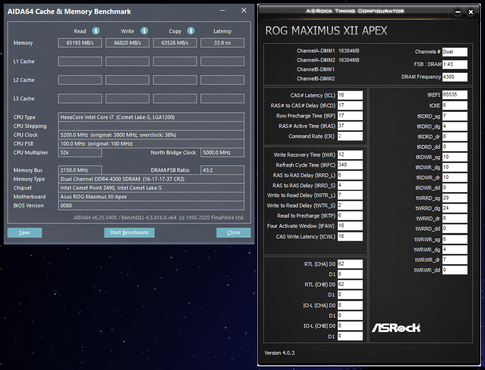The height and width of the screenshot is (370, 485).
Task: Click the BIOS Version 0088 field
Action: (151, 206)
